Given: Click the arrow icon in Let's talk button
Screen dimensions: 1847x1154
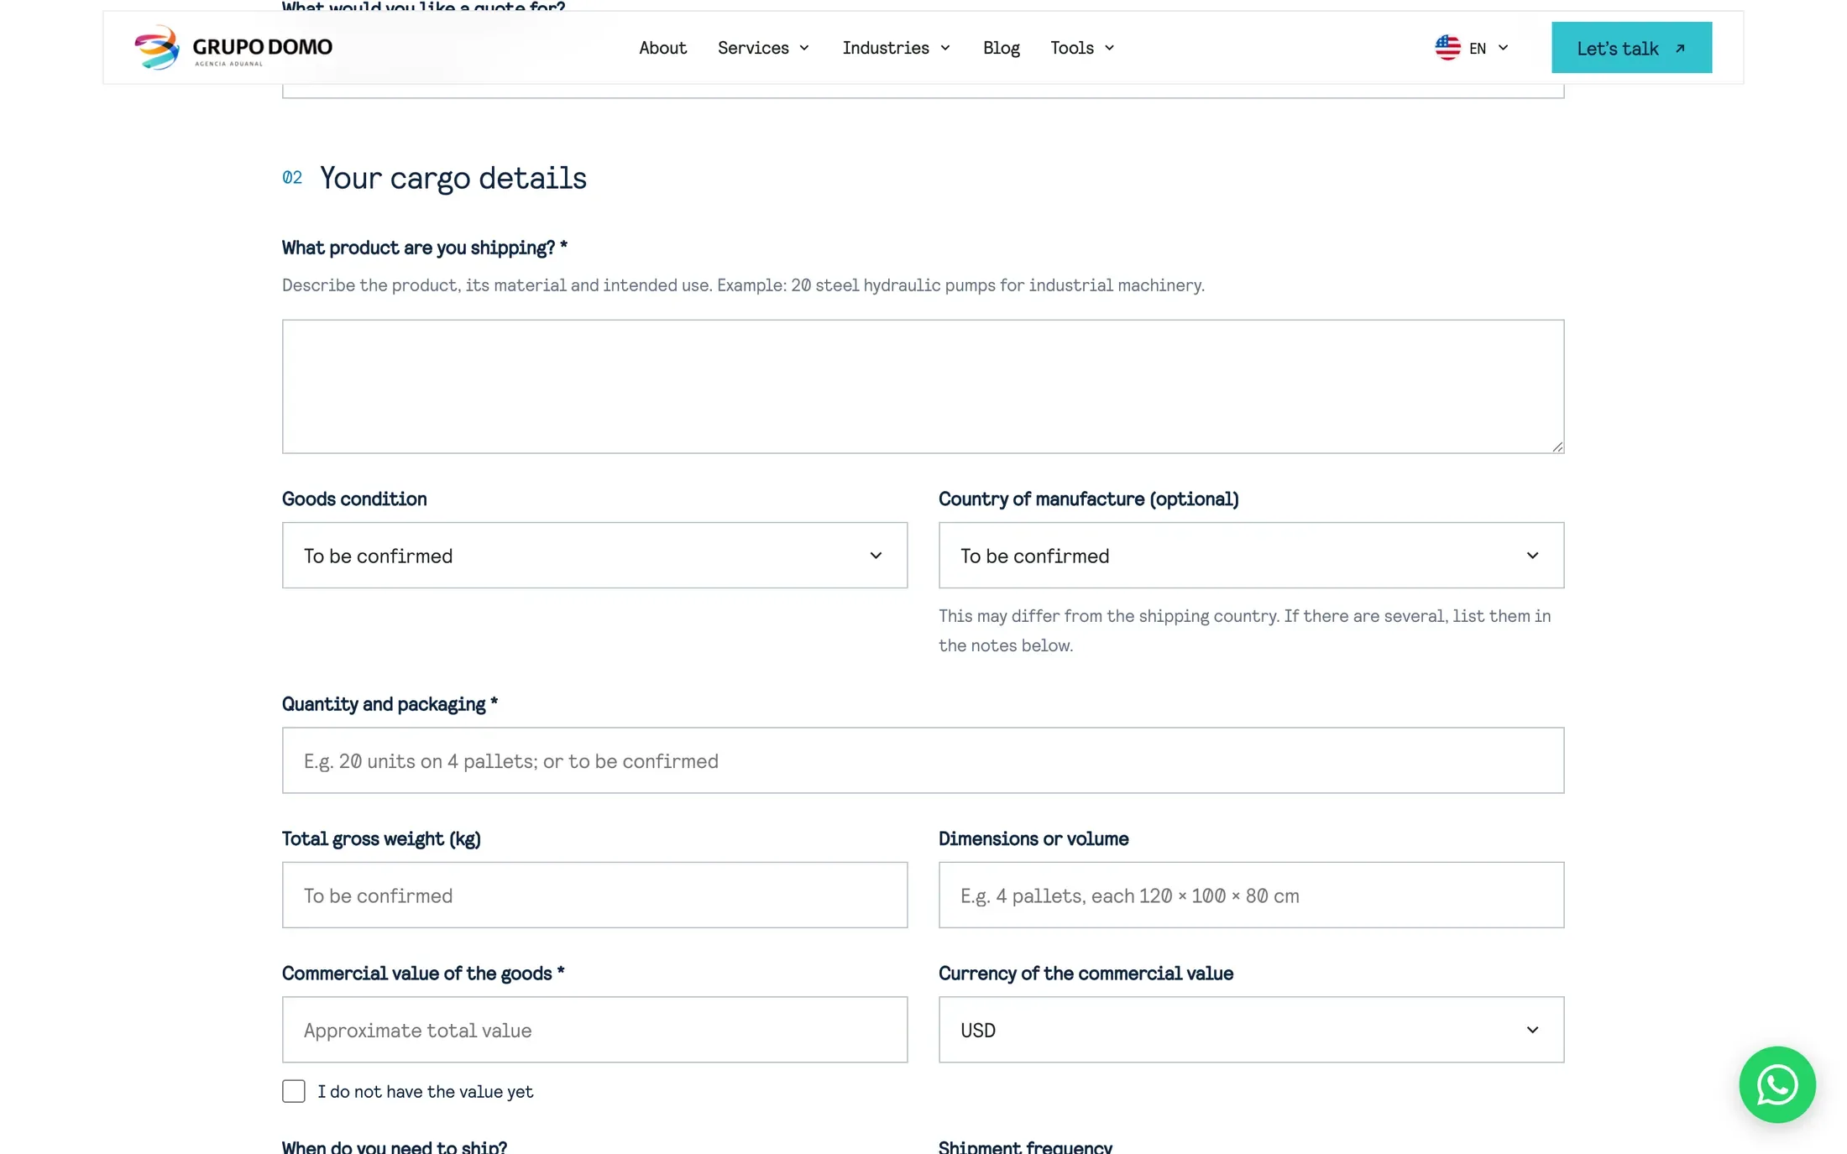Looking at the screenshot, I should click(1680, 49).
